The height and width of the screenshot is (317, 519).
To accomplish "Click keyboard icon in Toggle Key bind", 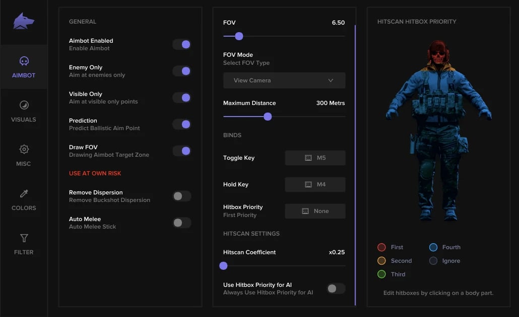I will click(308, 158).
